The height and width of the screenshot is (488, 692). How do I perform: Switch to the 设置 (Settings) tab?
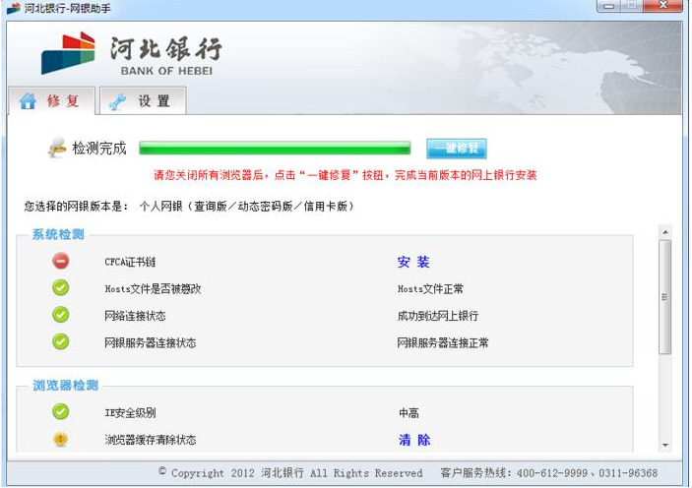(x=143, y=101)
